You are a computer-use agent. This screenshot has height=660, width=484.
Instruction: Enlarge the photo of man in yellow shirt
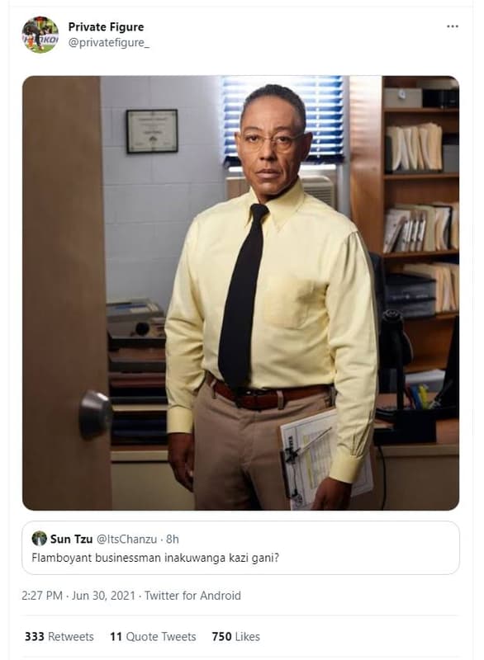[x=240, y=293]
